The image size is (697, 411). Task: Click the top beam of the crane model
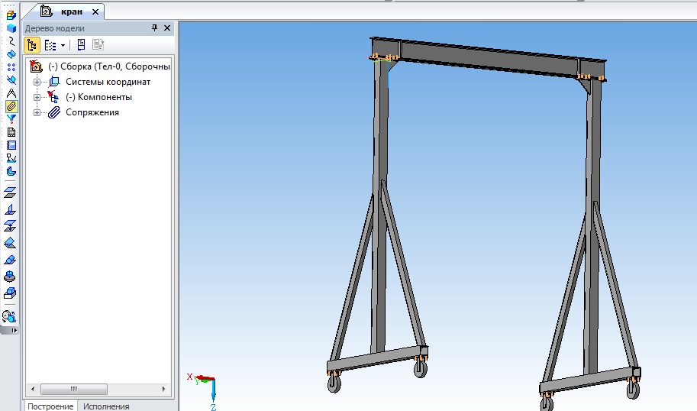pyautogui.click(x=489, y=58)
